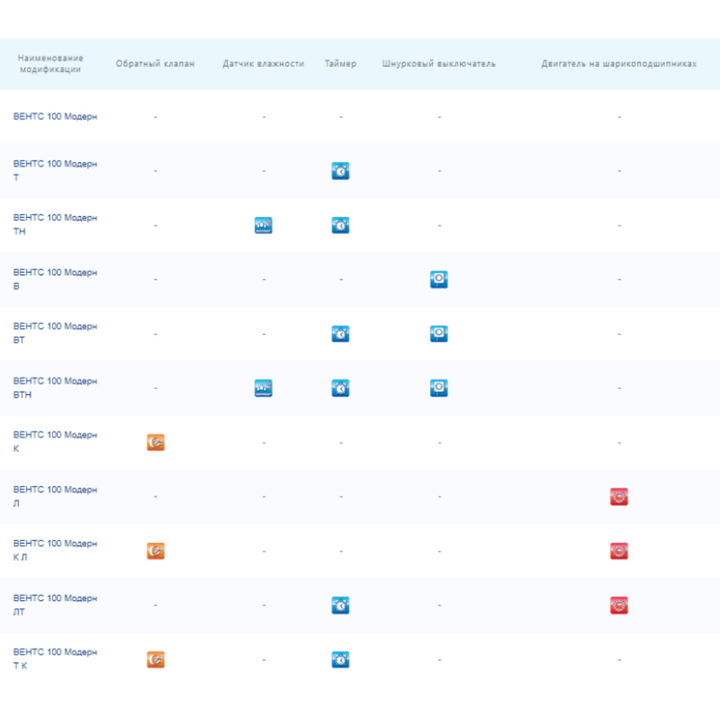Click the Обратный клапан column header
This screenshot has height=720, width=720.
click(x=156, y=64)
